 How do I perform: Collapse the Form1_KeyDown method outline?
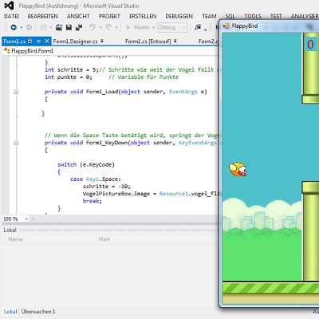(16, 143)
